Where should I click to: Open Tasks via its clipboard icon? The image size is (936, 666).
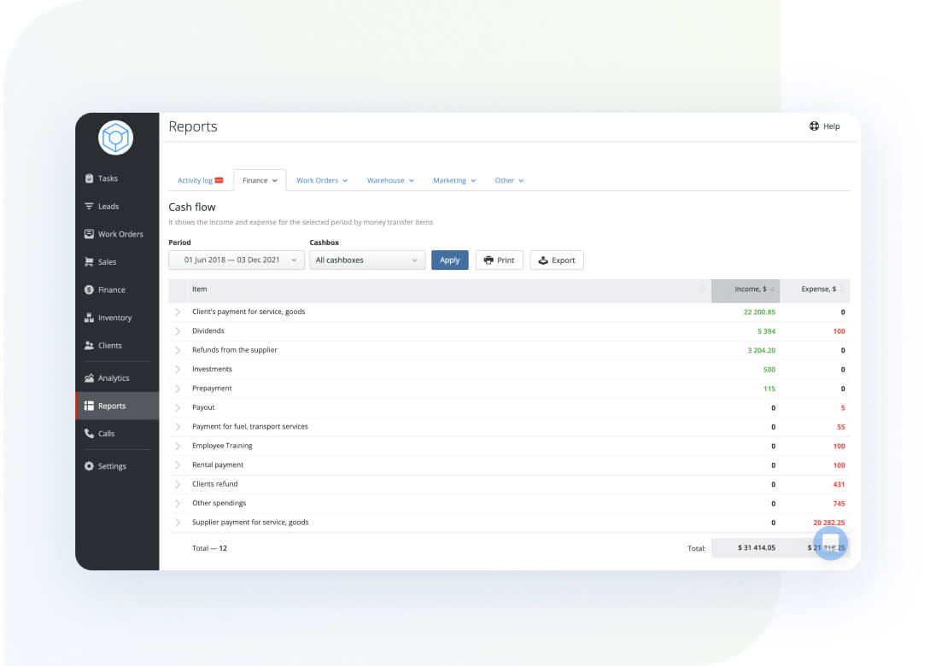coord(90,178)
